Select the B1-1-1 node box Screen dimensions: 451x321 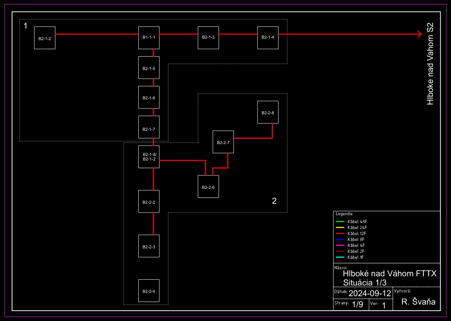149,37
